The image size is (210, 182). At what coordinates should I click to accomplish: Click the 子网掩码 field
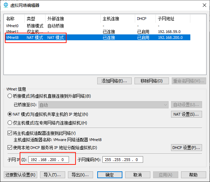click(123, 160)
